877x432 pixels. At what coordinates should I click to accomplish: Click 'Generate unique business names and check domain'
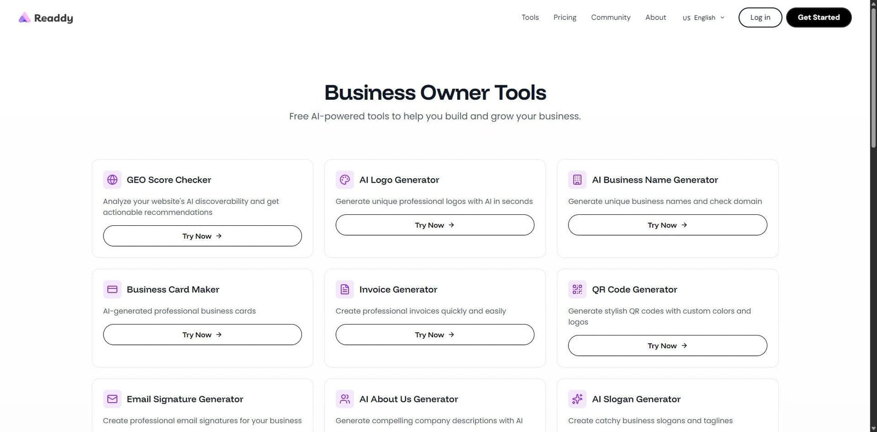coord(665,201)
